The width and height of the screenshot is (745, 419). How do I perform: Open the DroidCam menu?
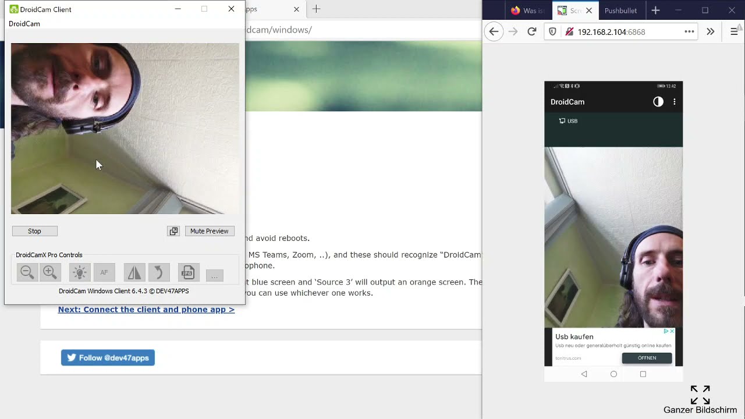(x=24, y=24)
